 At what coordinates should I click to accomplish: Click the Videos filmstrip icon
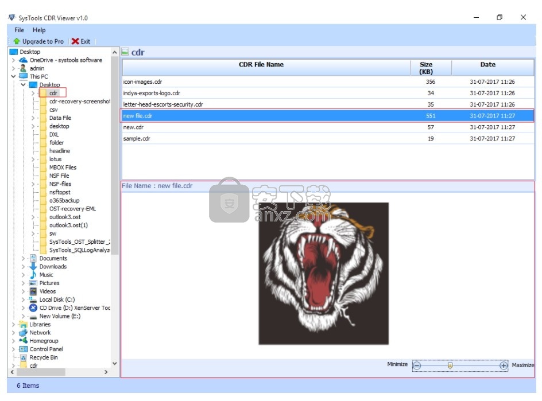(x=33, y=291)
